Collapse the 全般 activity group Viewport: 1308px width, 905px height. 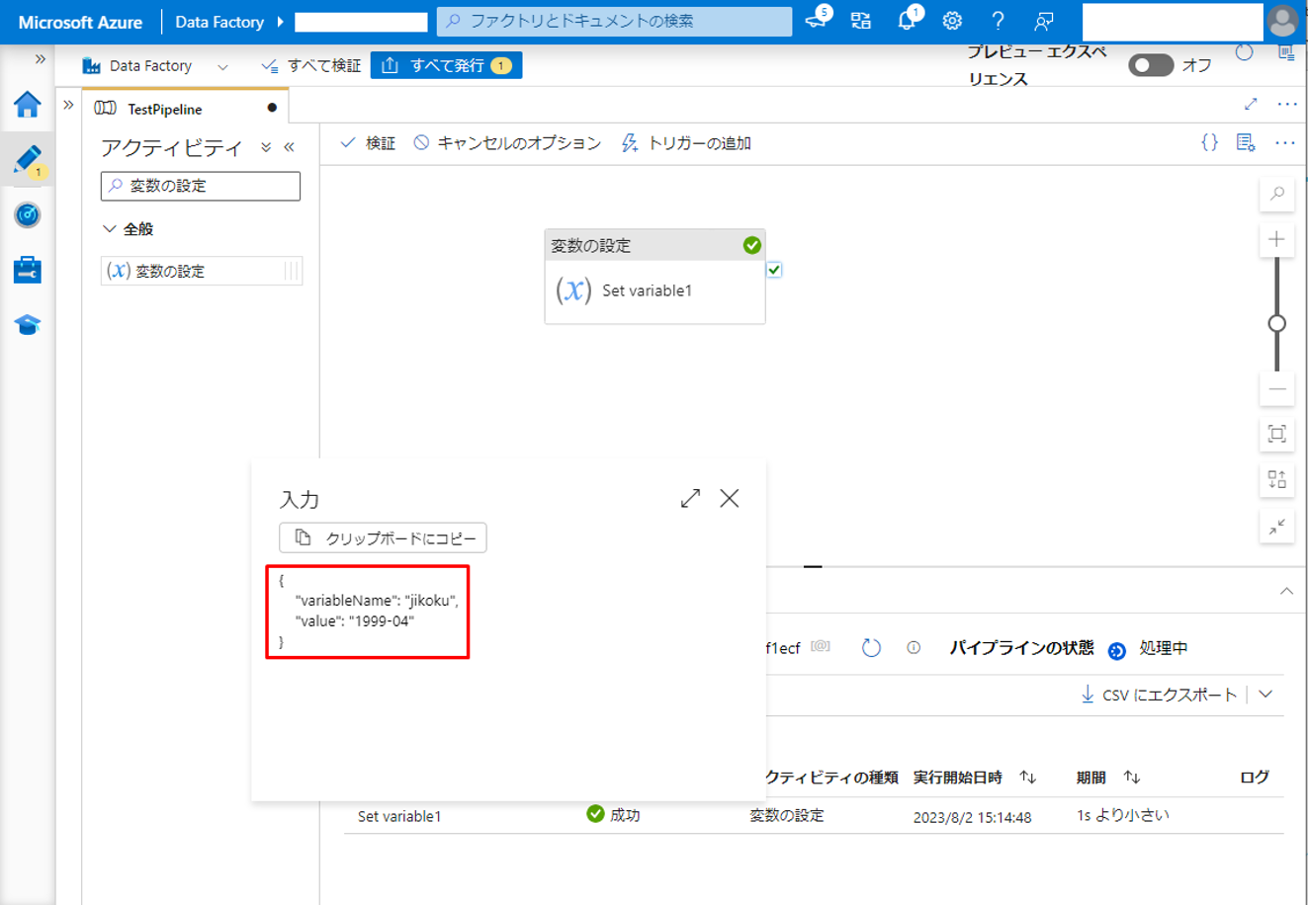pyautogui.click(x=110, y=229)
